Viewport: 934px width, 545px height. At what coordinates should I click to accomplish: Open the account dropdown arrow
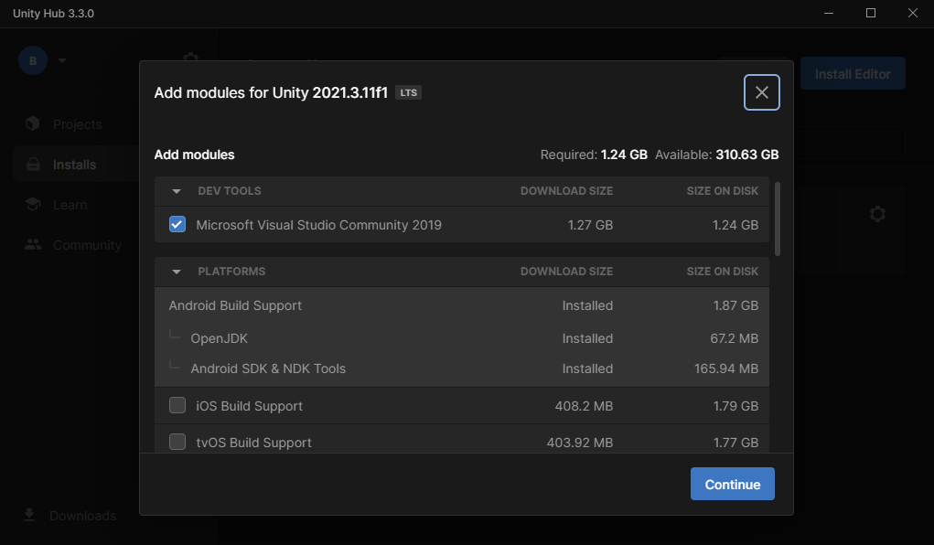[x=62, y=60]
